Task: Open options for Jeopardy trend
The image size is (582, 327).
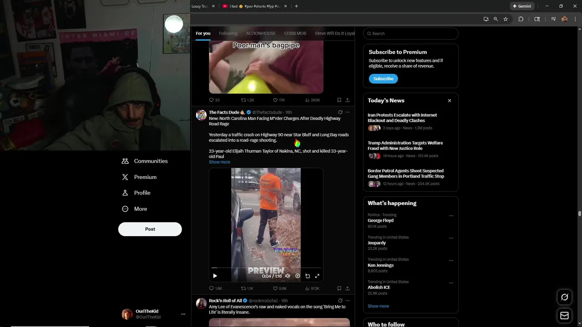Action: pyautogui.click(x=451, y=238)
